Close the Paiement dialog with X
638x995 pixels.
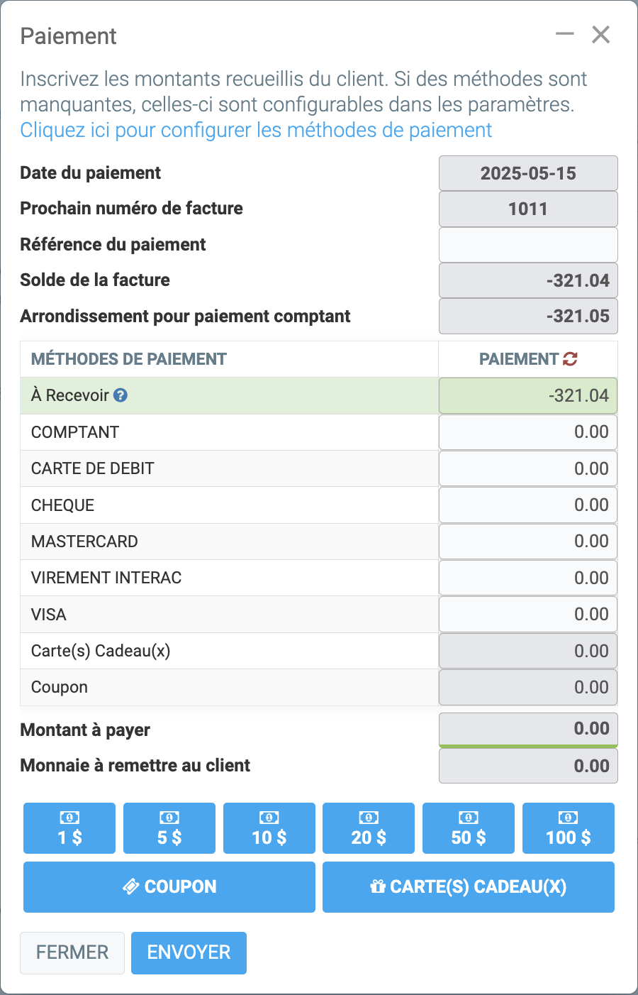601,34
